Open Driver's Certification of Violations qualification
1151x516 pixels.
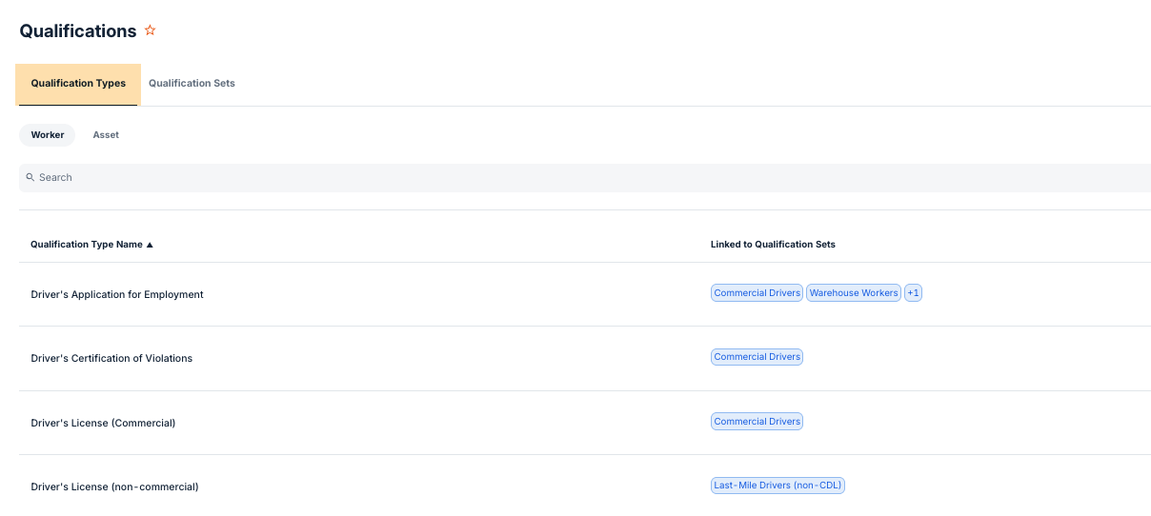[111, 359]
